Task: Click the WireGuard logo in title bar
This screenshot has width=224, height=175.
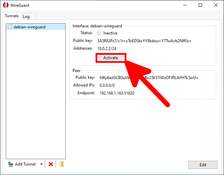Action: coord(6,5)
